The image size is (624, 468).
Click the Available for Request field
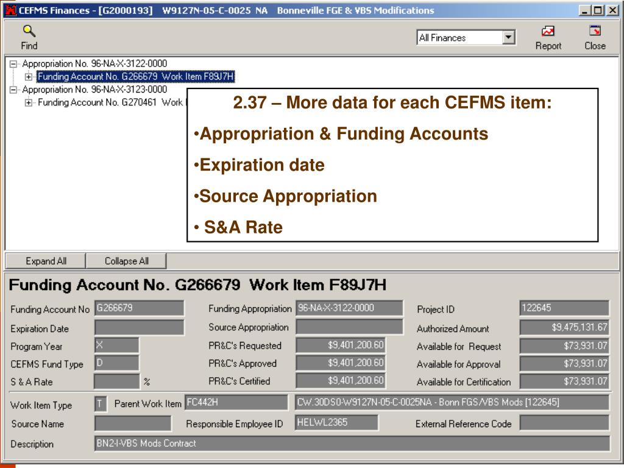(x=564, y=346)
